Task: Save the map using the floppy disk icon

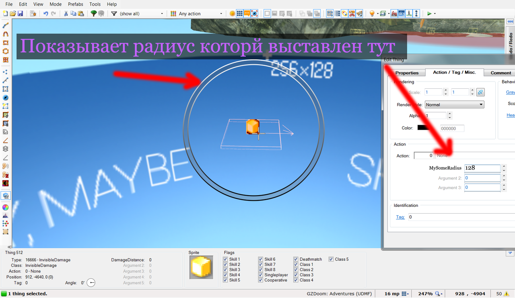Action: tap(20, 13)
